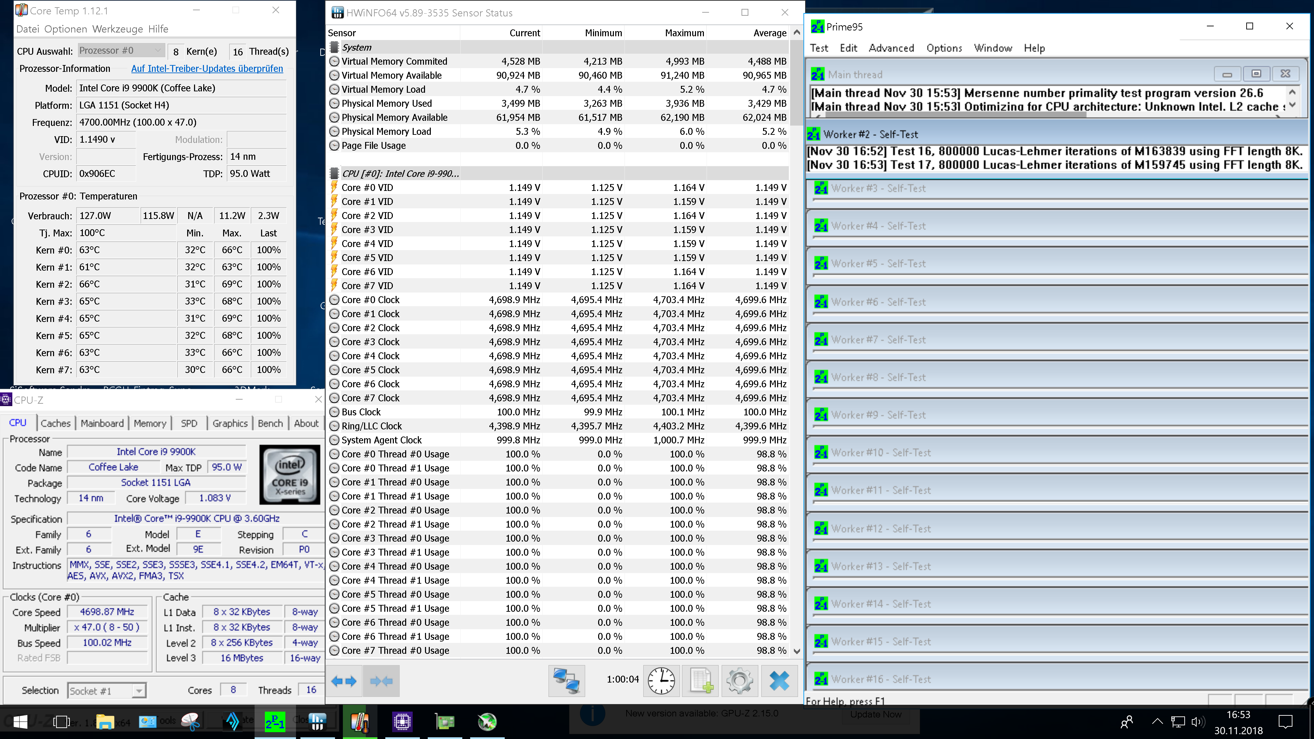The image size is (1314, 739).
Task: Switch to HWiNFO via its taskbar icon
Action: click(317, 722)
